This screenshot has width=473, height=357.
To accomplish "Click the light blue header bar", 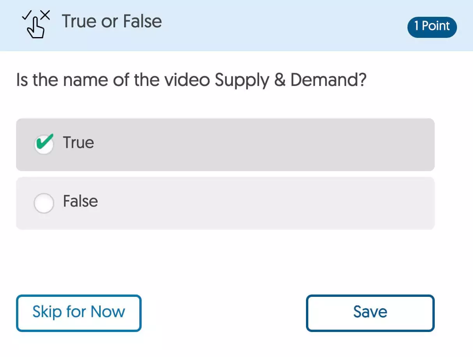I will click(x=236, y=25).
